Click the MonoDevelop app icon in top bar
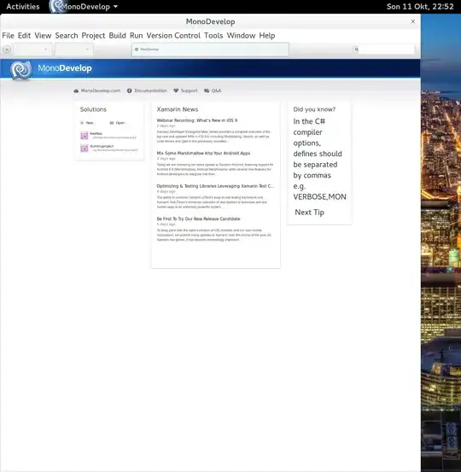 56,6
